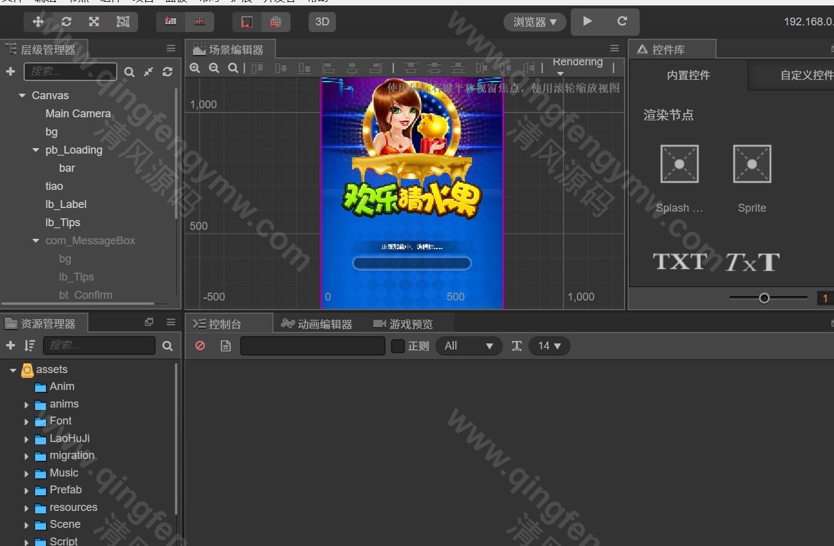Select the tiao node
834x546 pixels.
(54, 186)
